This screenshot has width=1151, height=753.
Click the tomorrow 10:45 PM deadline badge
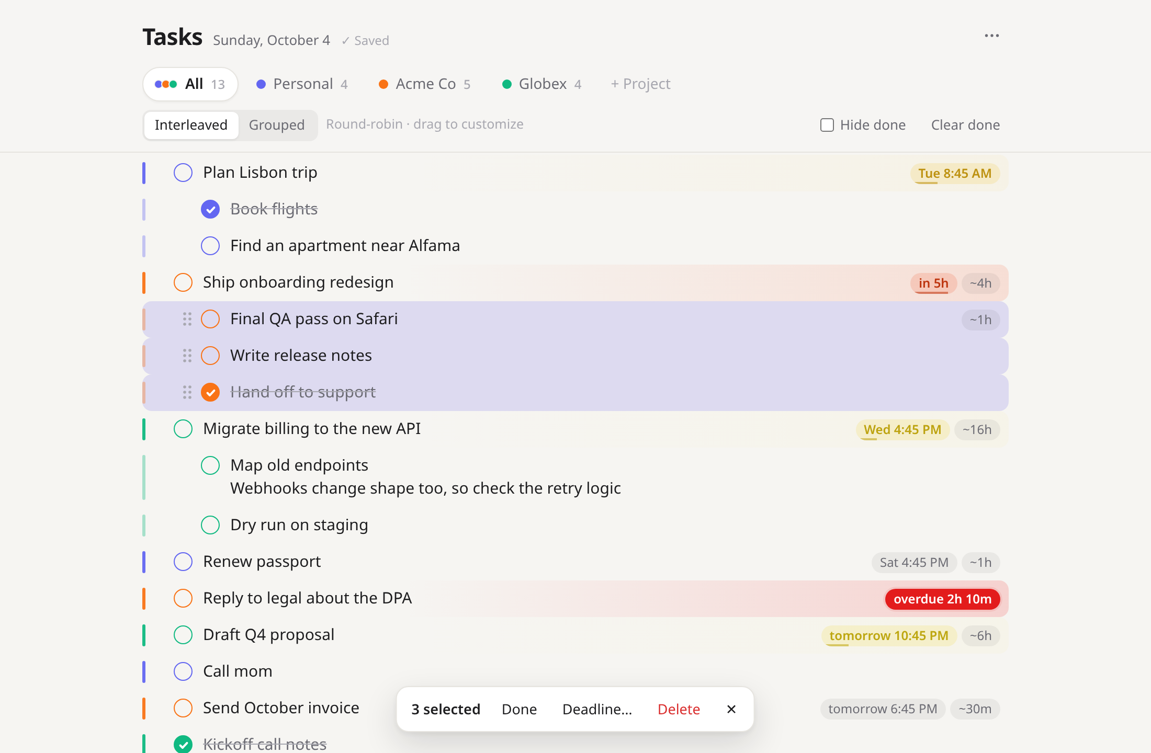click(x=889, y=636)
